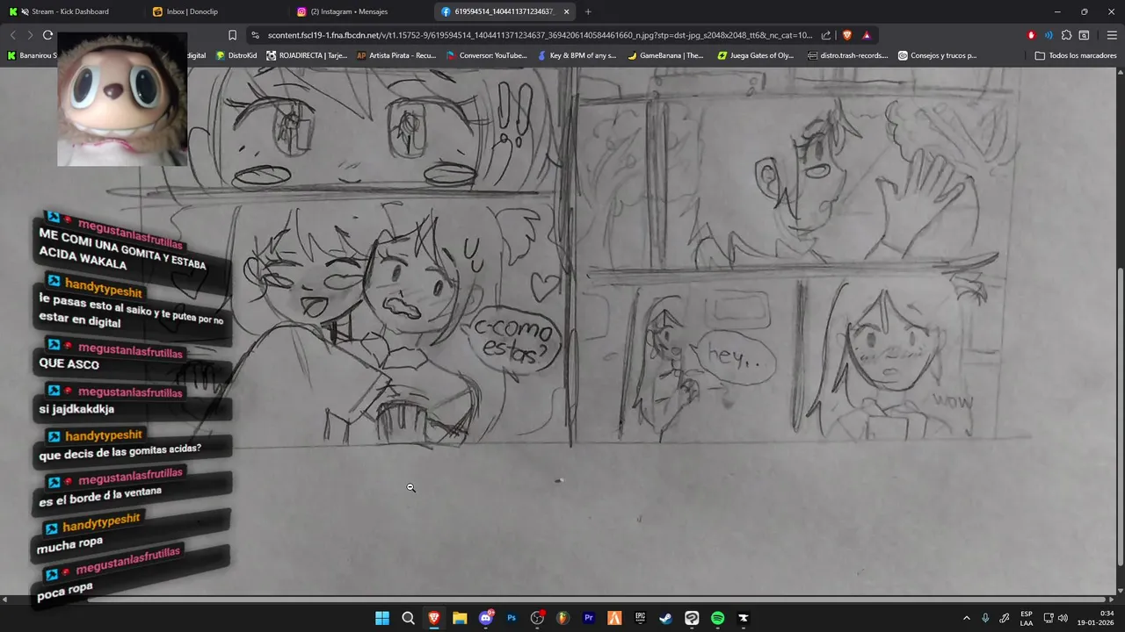1125x632 pixels.
Task: Open the site settings icon in address bar
Action: coord(255,35)
